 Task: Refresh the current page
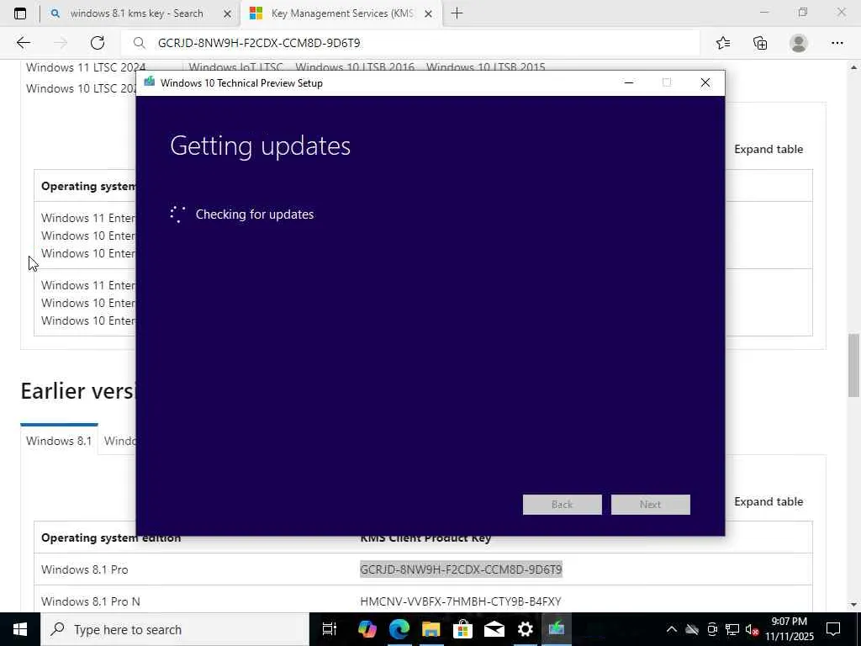click(98, 43)
